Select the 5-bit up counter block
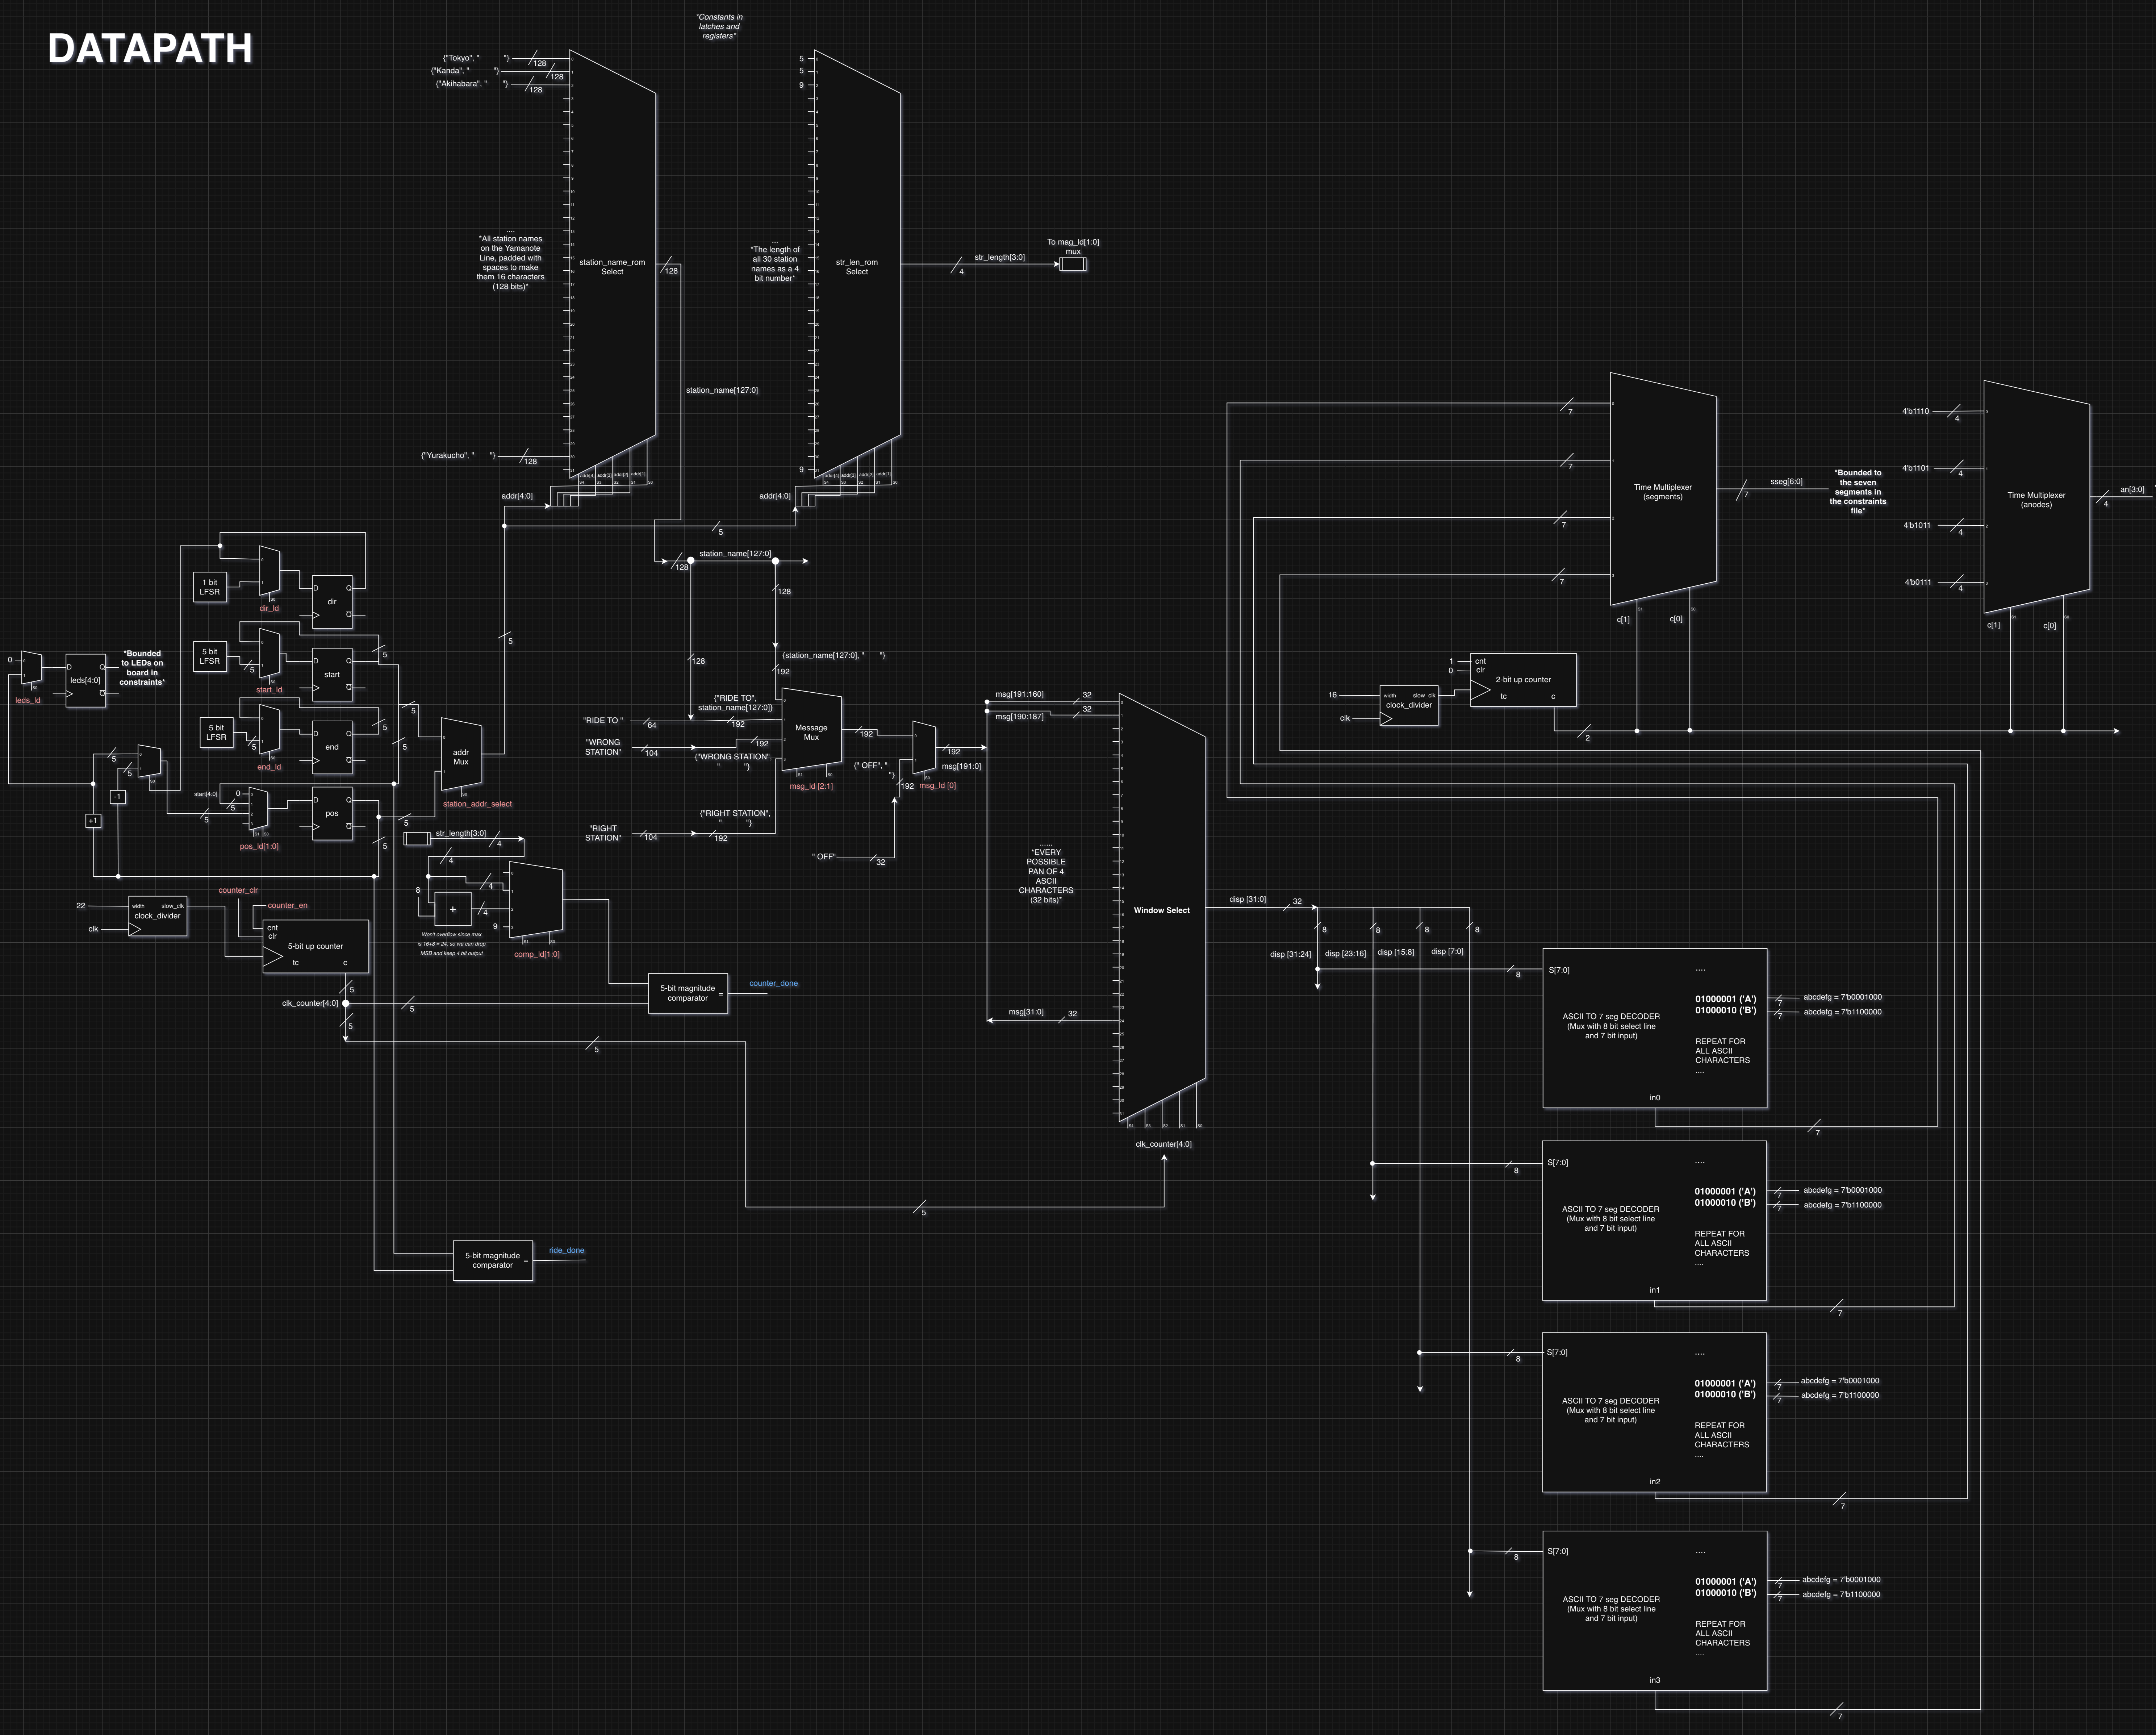Image resolution: width=2156 pixels, height=1735 pixels. tap(316, 946)
